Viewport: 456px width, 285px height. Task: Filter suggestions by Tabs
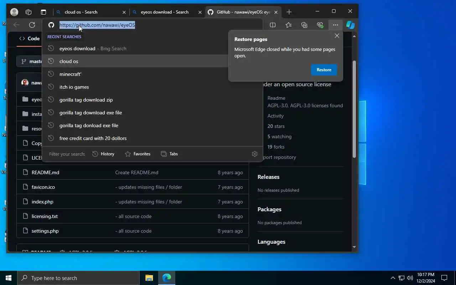pyautogui.click(x=169, y=154)
